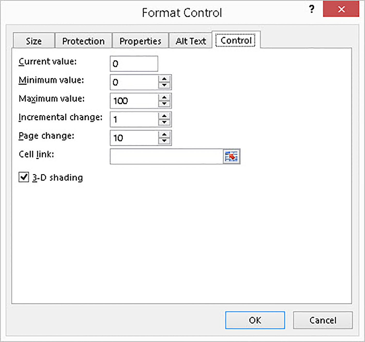This screenshot has height=342, width=365.
Task: Click inside the Current value field
Action: pos(134,63)
